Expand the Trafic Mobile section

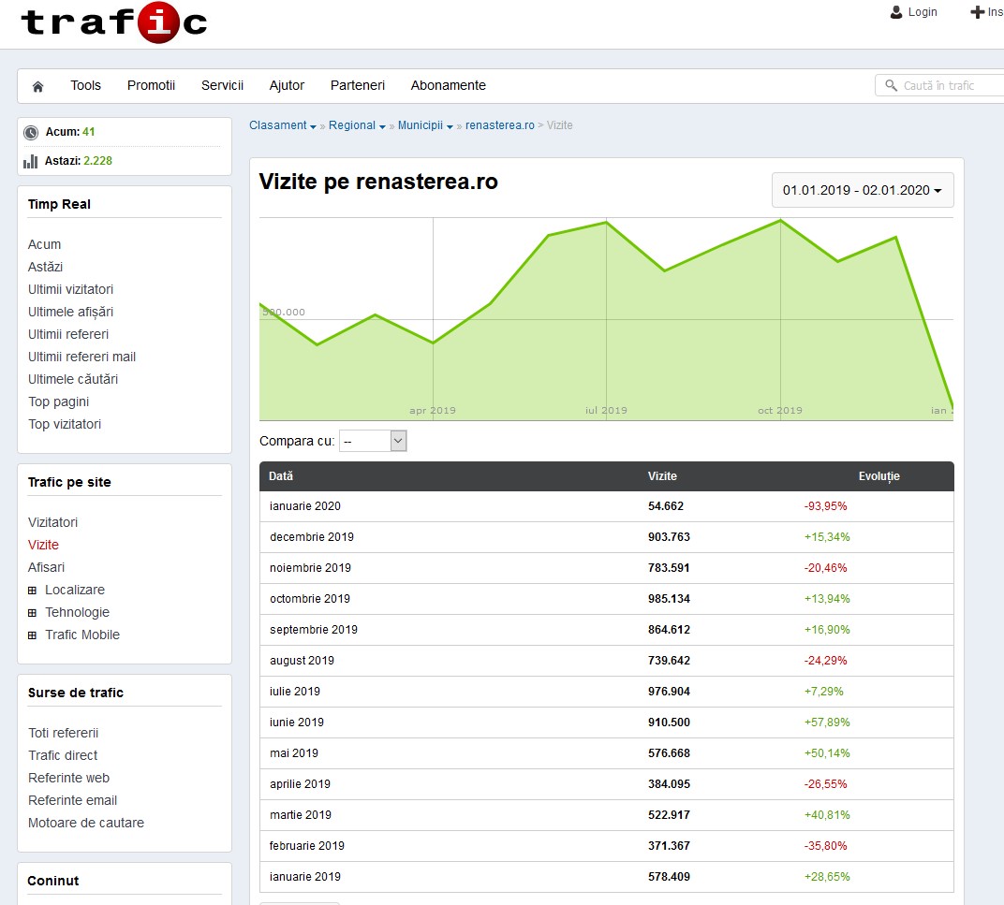click(33, 635)
